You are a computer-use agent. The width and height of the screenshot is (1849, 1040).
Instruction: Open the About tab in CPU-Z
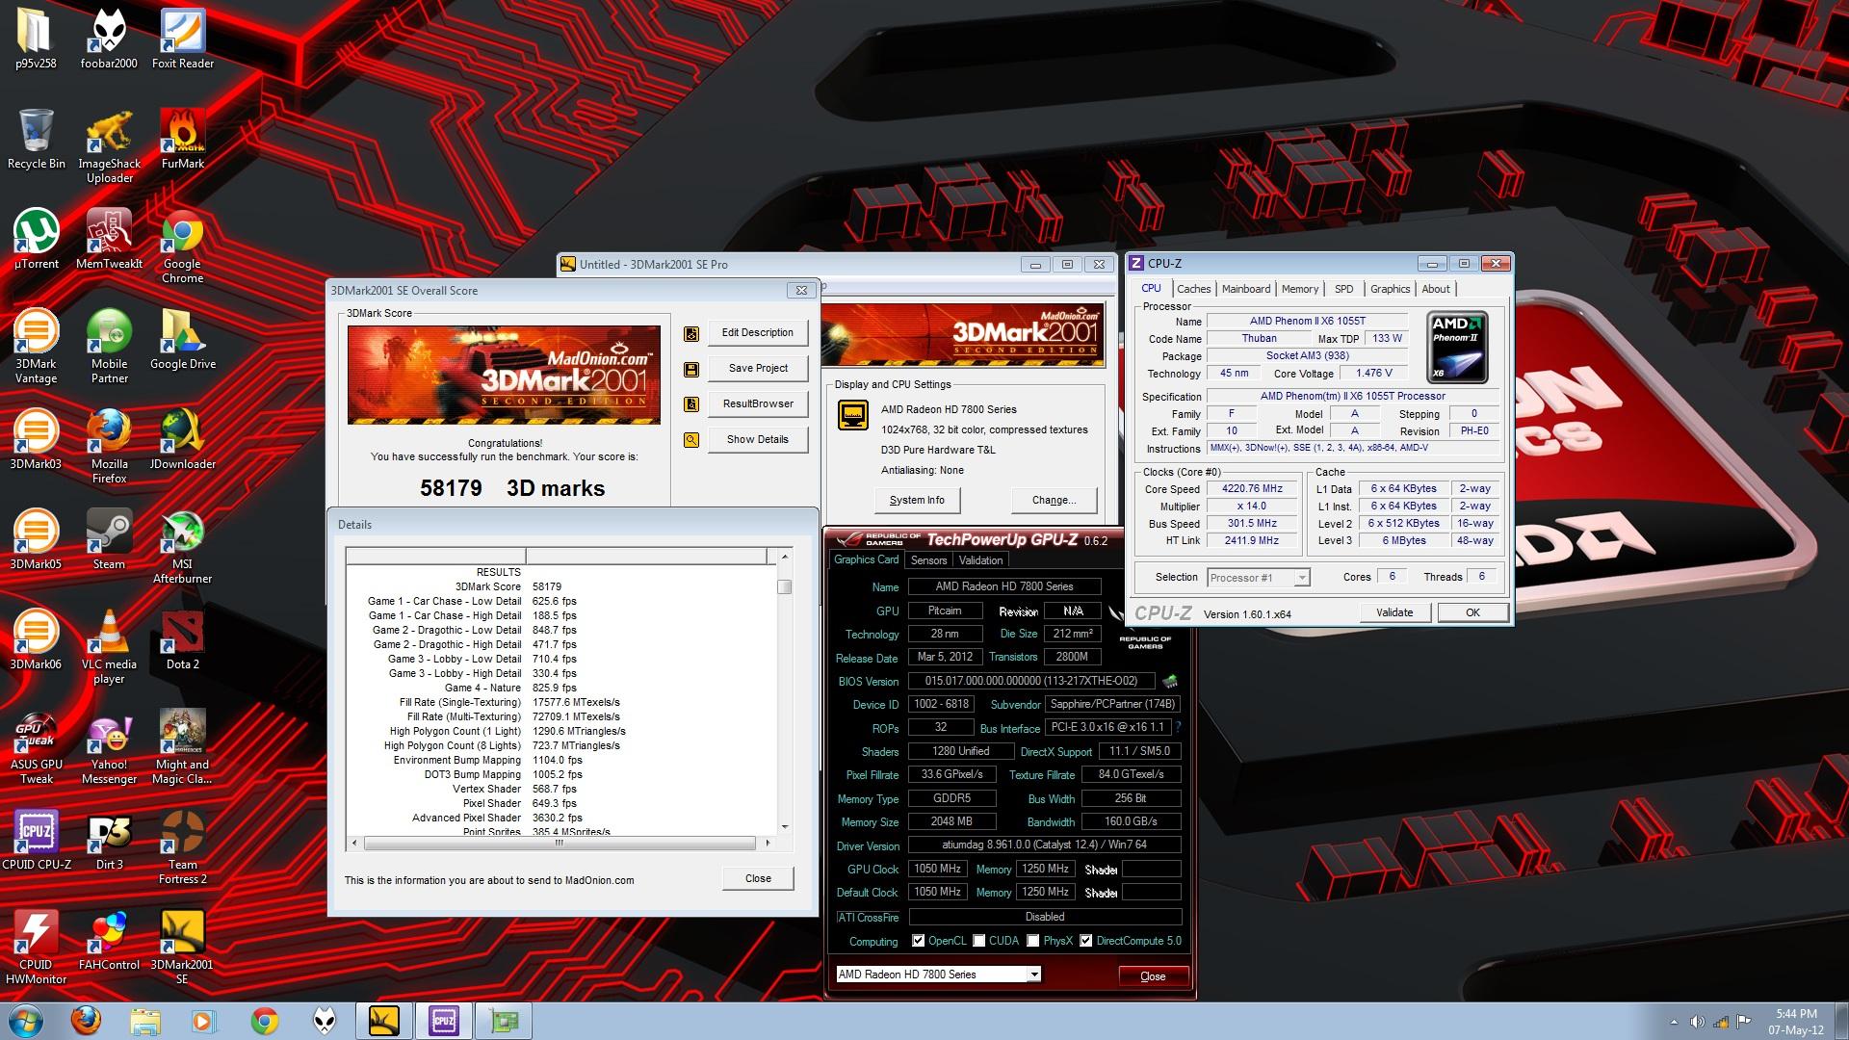pyautogui.click(x=1435, y=289)
